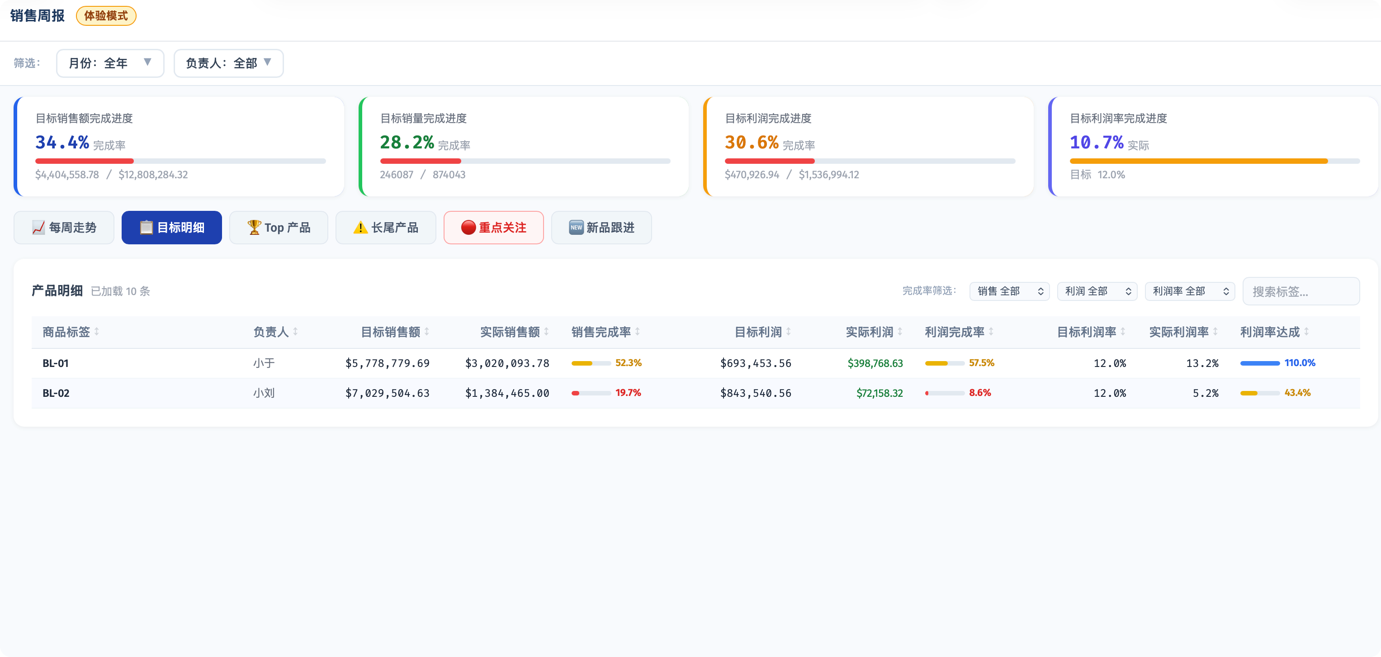Click 目标利润完成进度 progress bar
This screenshot has width=1381, height=657.
coord(870,161)
